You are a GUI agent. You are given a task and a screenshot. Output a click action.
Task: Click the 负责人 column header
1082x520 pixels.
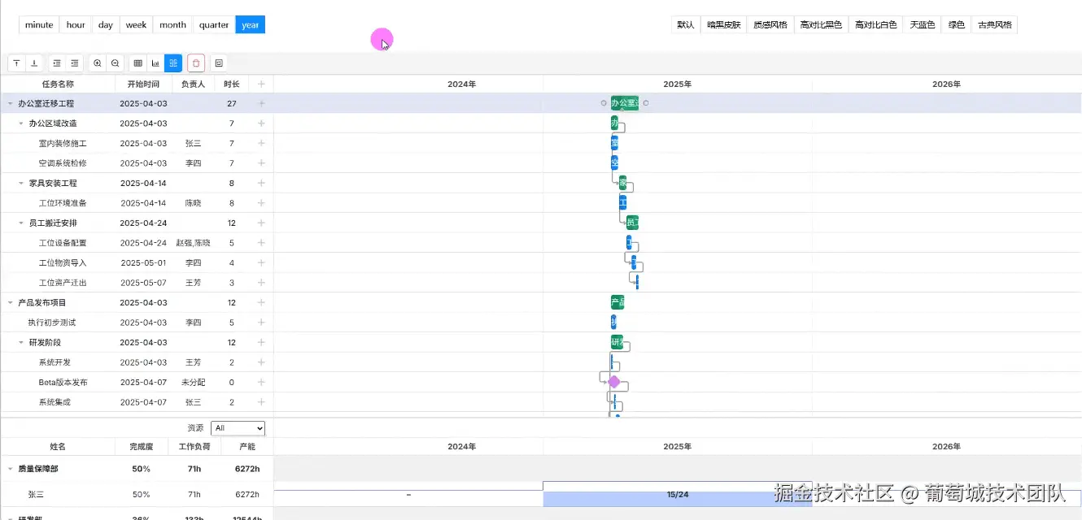tap(193, 84)
